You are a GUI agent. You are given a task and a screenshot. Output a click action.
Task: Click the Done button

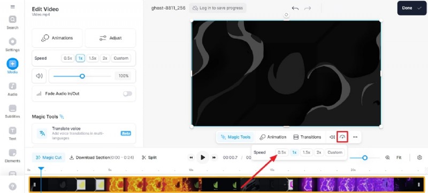point(411,8)
